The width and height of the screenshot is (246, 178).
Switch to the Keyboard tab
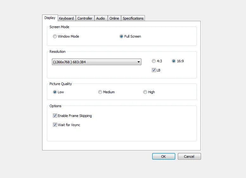coord(66,18)
